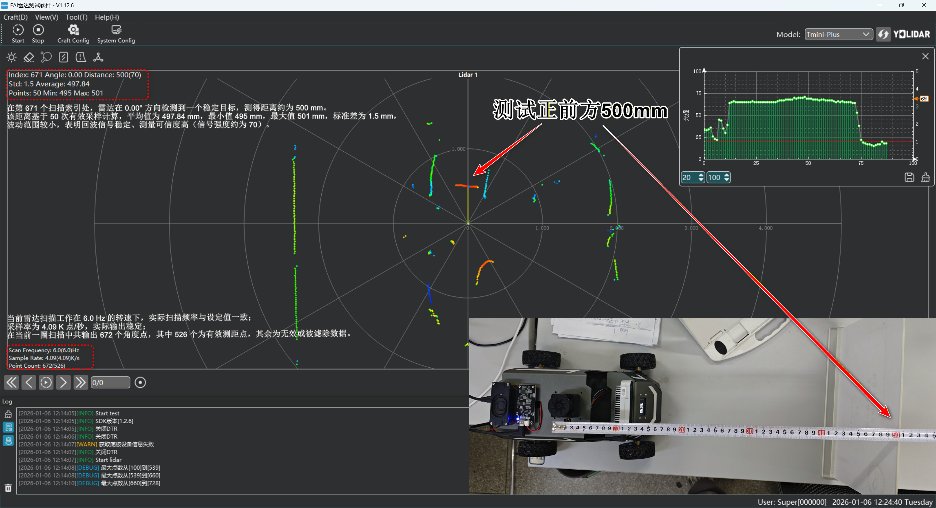Delete logs with the trash icon
The image size is (936, 508).
point(8,488)
